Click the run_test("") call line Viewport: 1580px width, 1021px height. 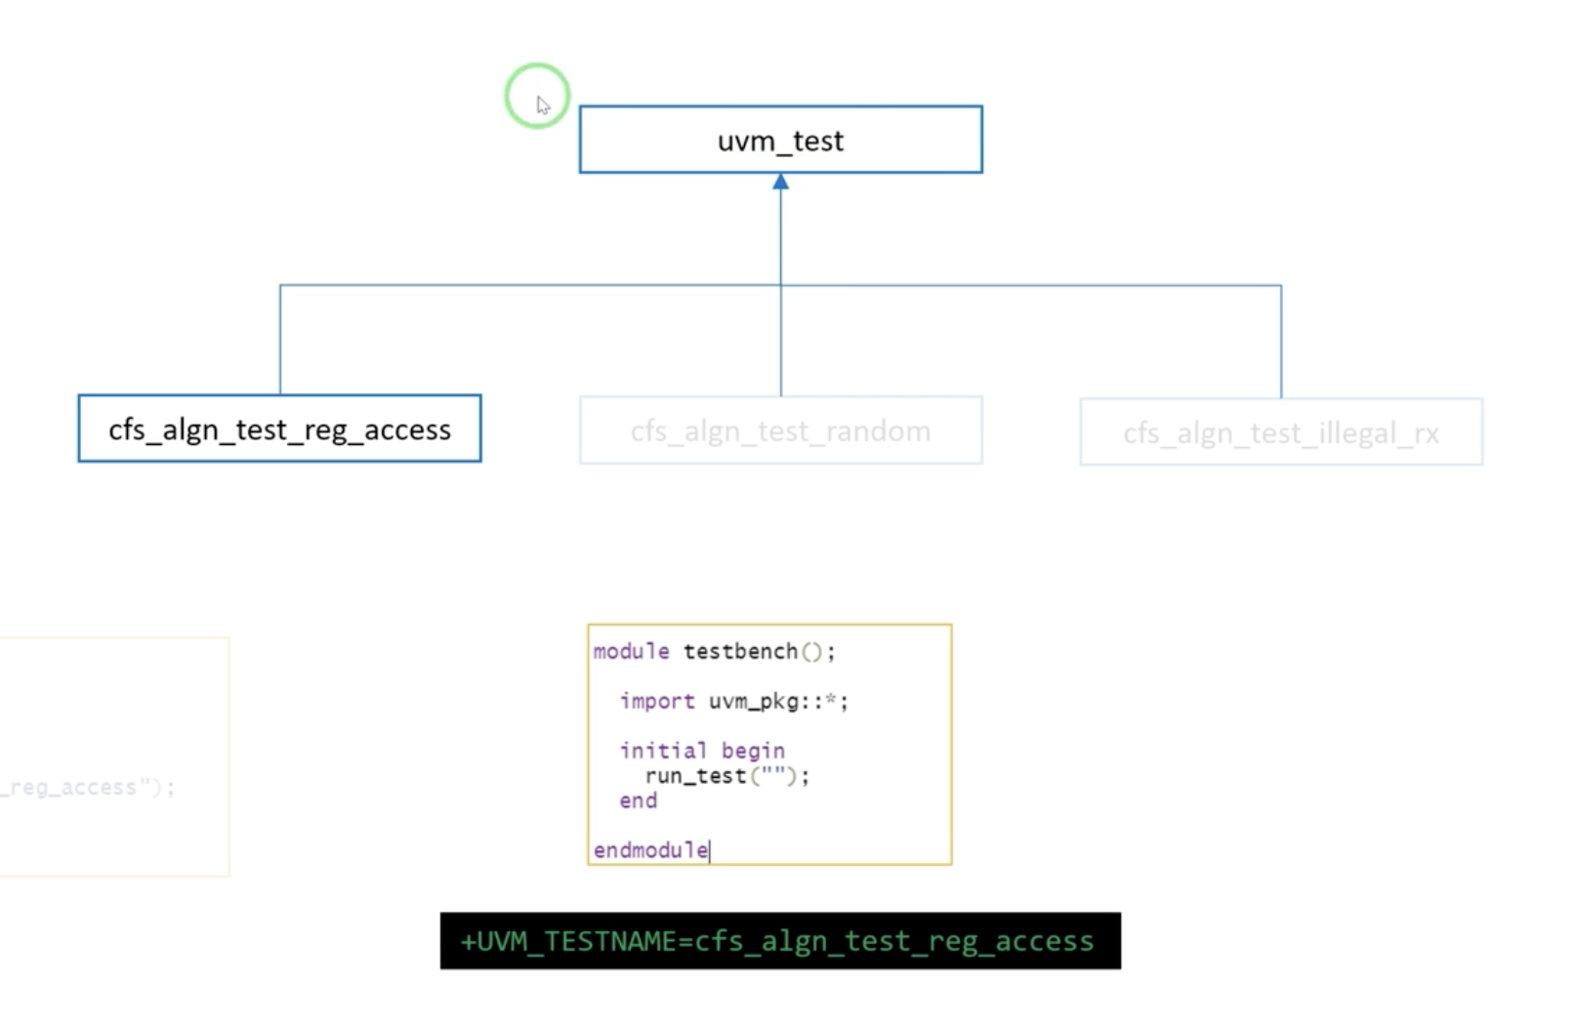(x=728, y=776)
